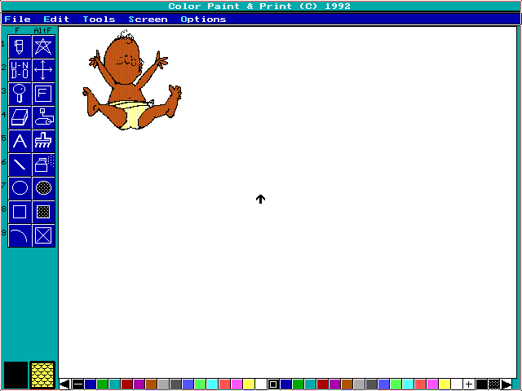
Task: Select the straight line tool
Action: point(20,165)
